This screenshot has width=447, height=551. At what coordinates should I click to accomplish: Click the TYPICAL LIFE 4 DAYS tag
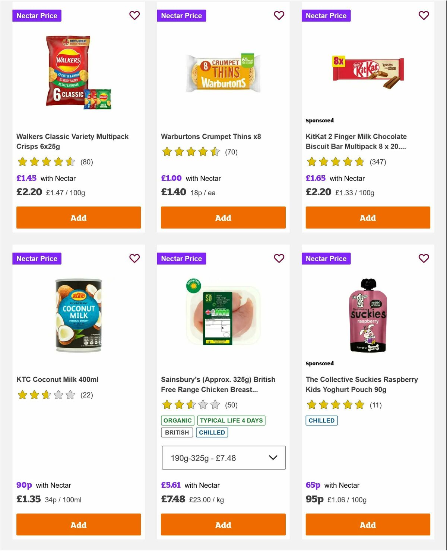coord(232,420)
